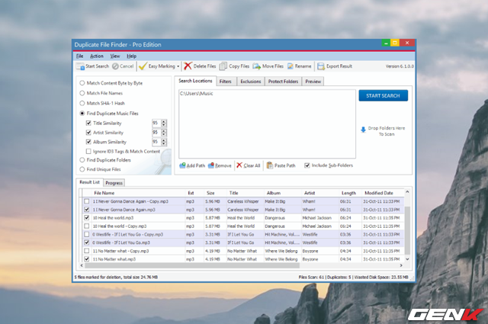The height and width of the screenshot is (324, 488).
Task: Select Find Unique Files option
Action: pos(82,169)
